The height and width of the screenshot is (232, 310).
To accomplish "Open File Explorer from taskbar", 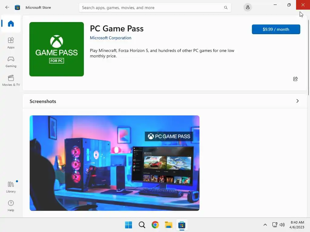I will (x=168, y=225).
